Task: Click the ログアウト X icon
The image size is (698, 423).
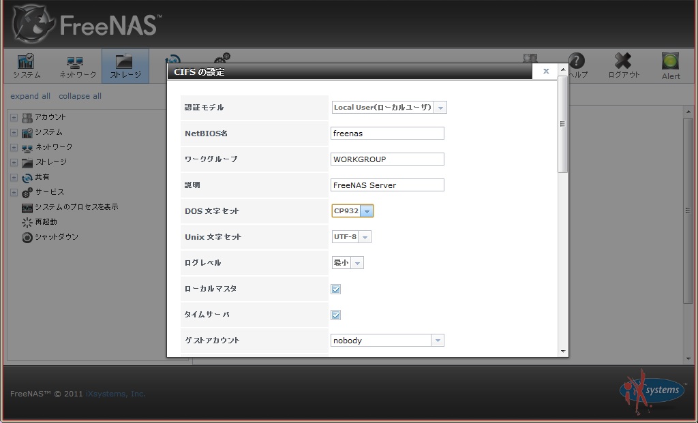Action: click(623, 61)
